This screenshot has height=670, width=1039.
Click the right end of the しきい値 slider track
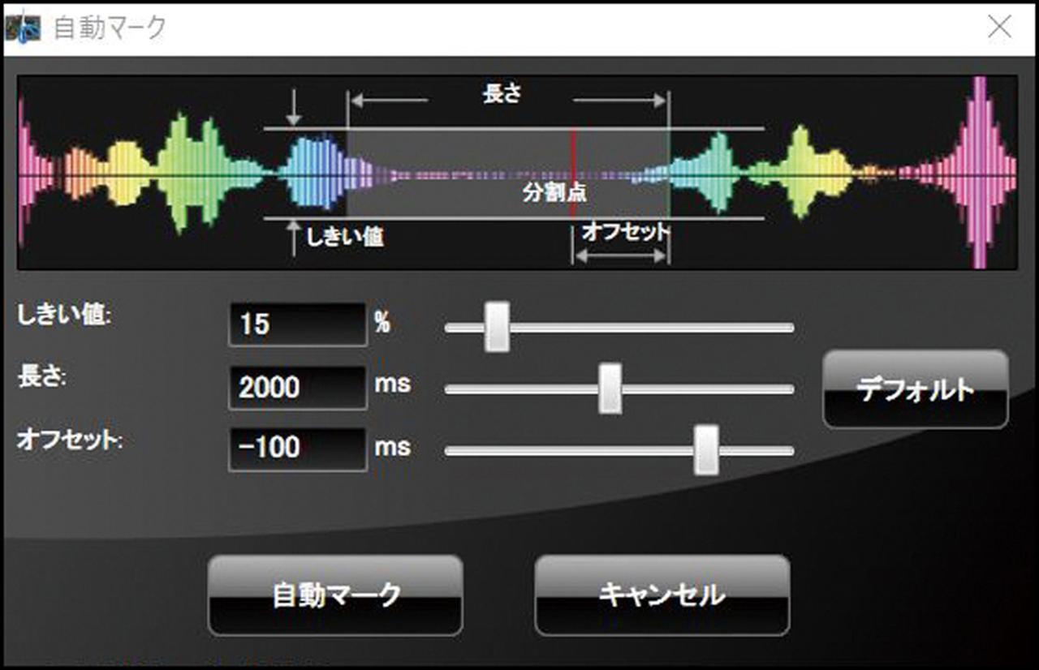click(787, 328)
